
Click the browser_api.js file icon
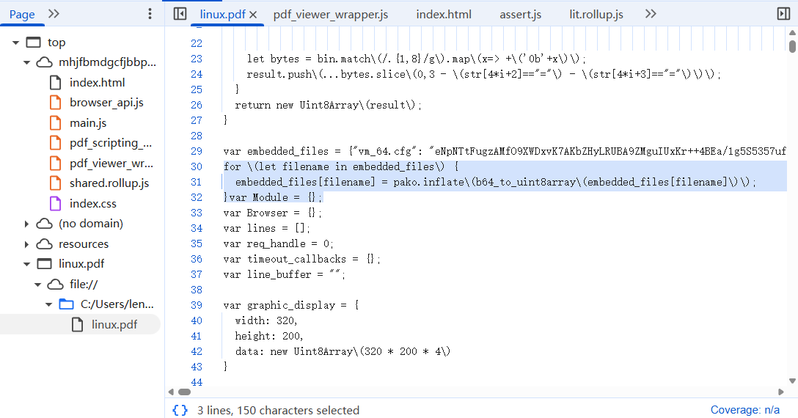tap(55, 103)
